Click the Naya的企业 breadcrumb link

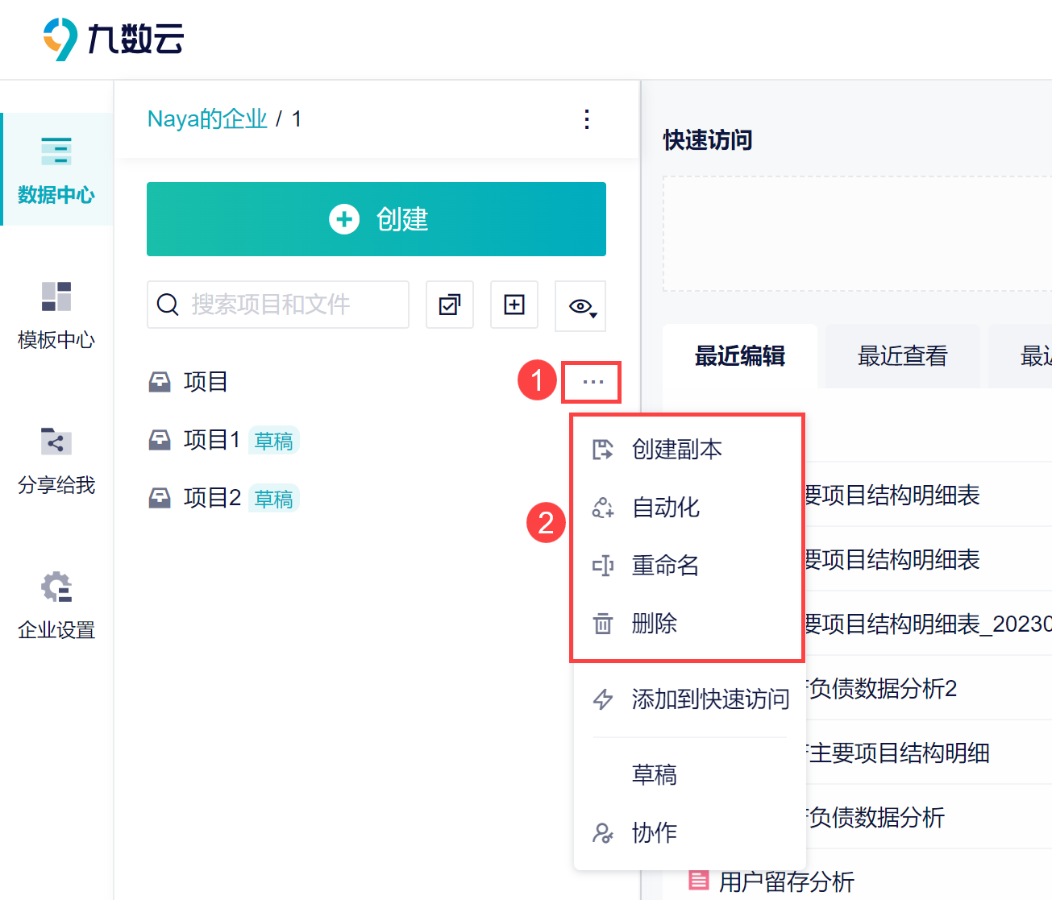point(207,119)
